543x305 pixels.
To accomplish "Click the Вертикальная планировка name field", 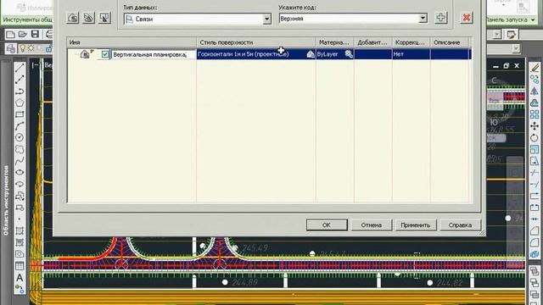I will pos(154,54).
